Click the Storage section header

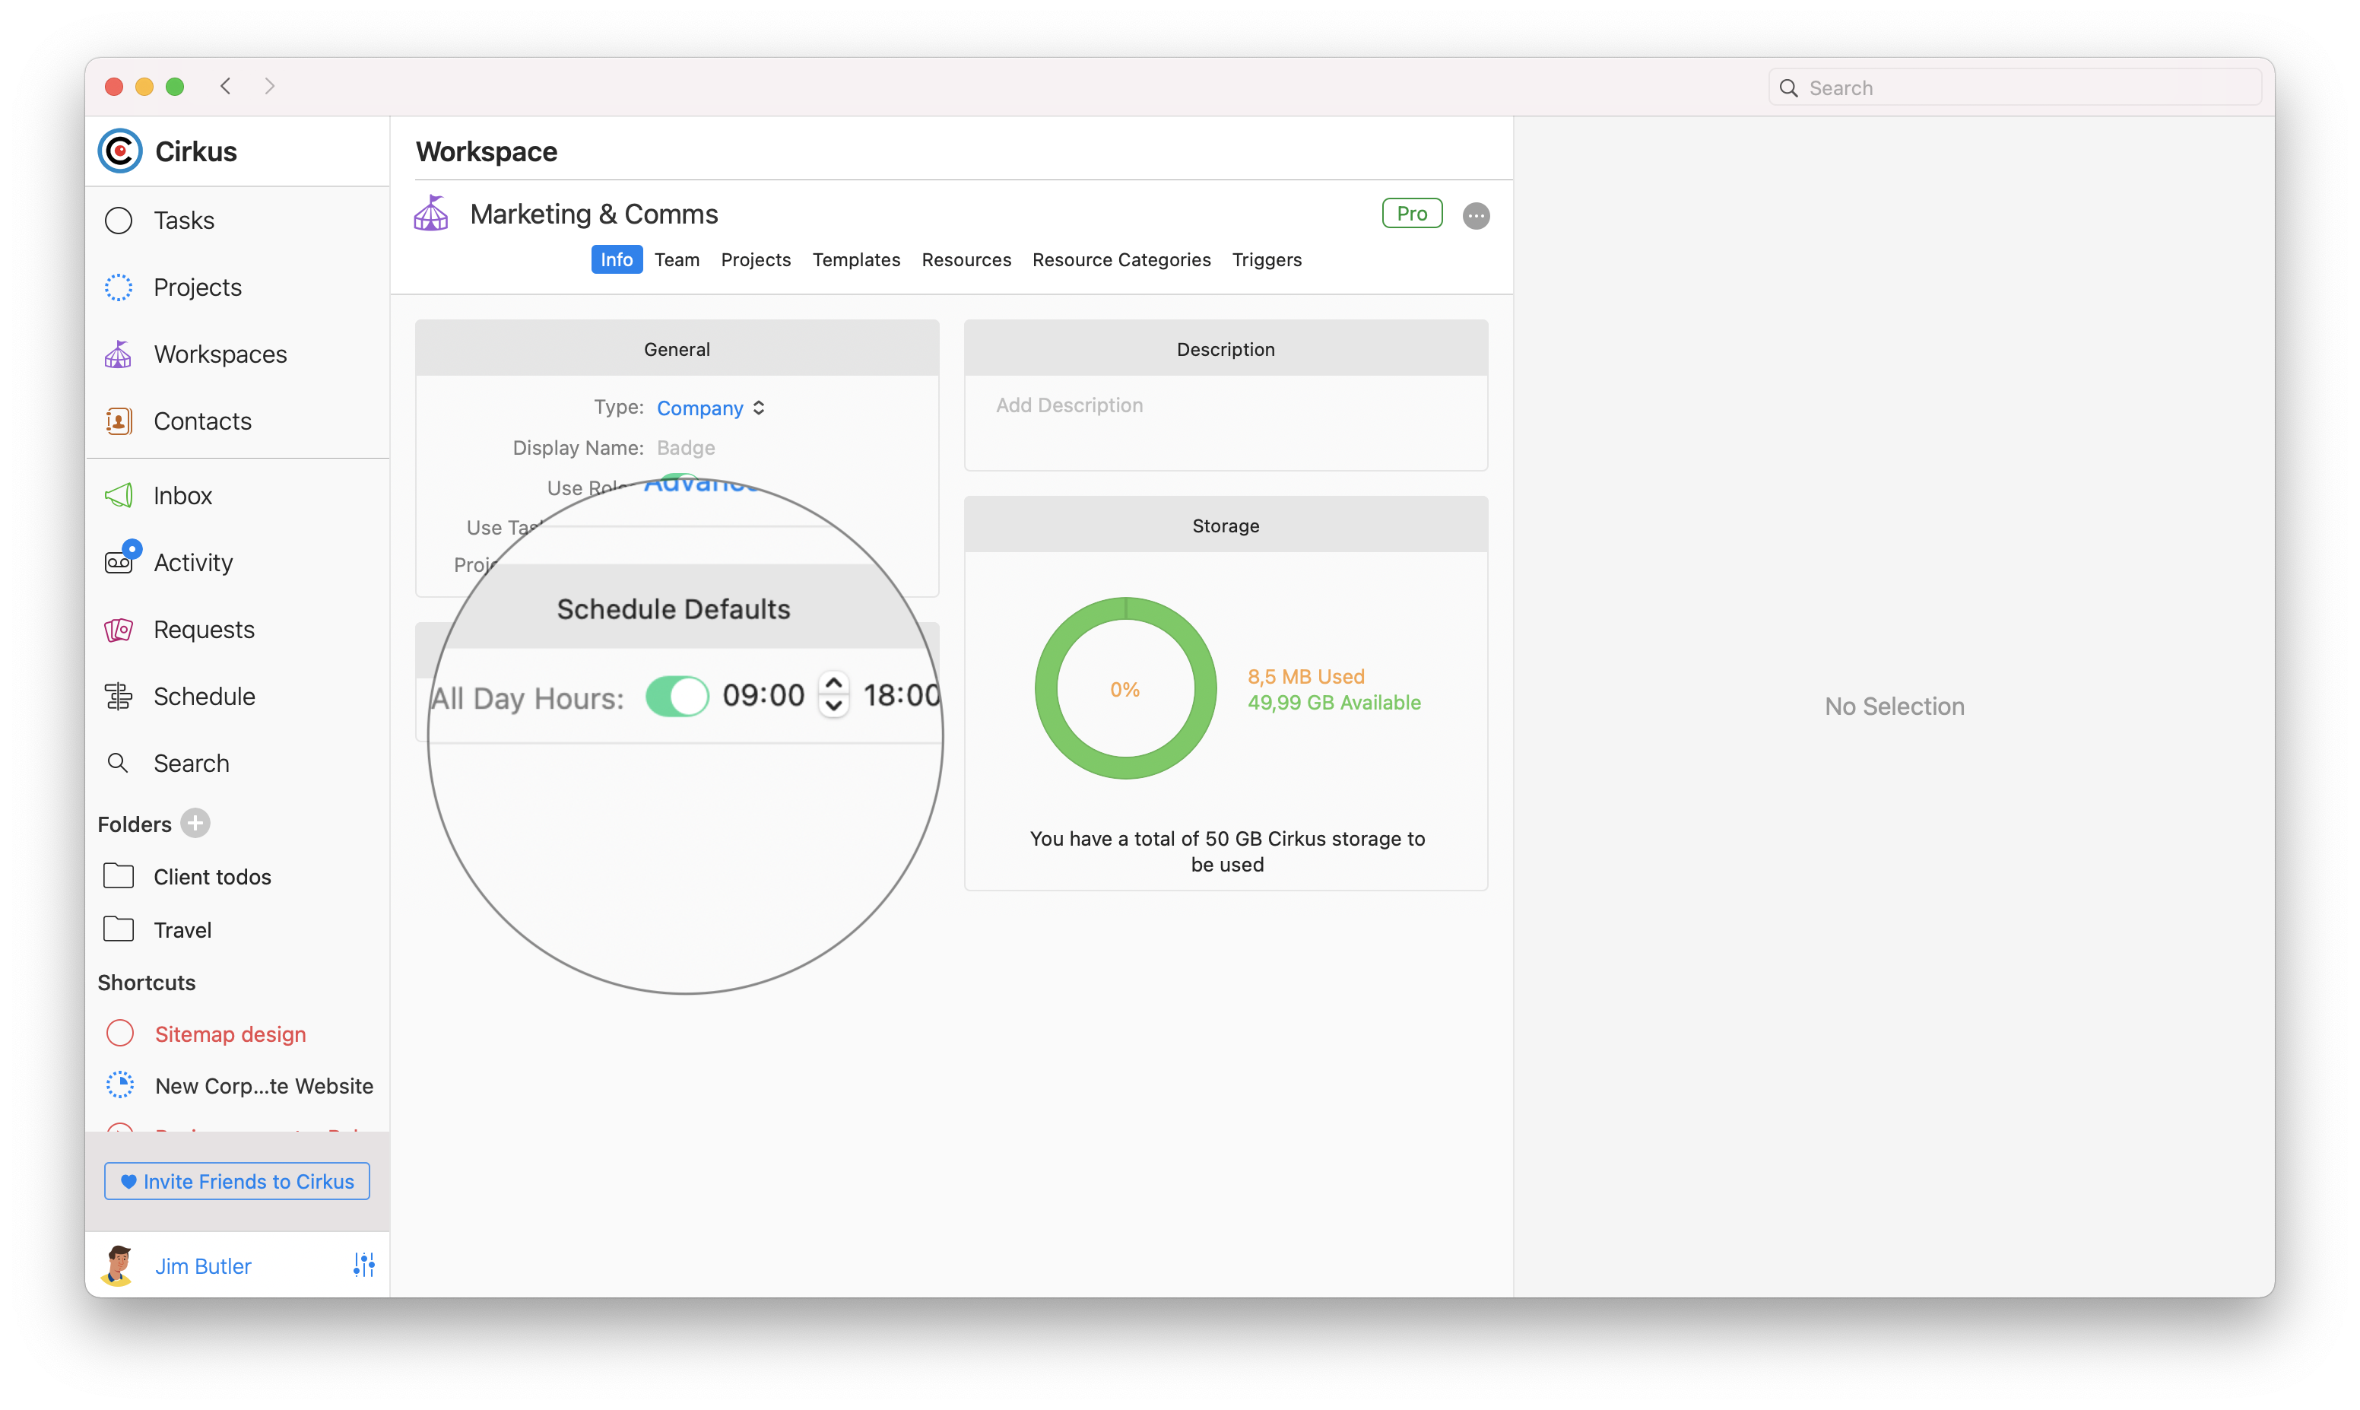point(1225,526)
